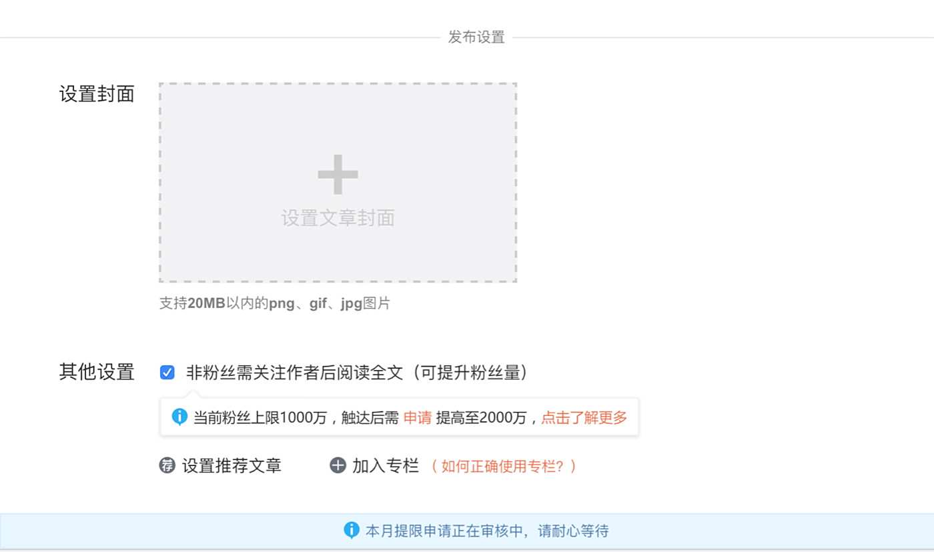934x552 pixels.
Task: Click the 其他设置 label
Action: pos(97,372)
